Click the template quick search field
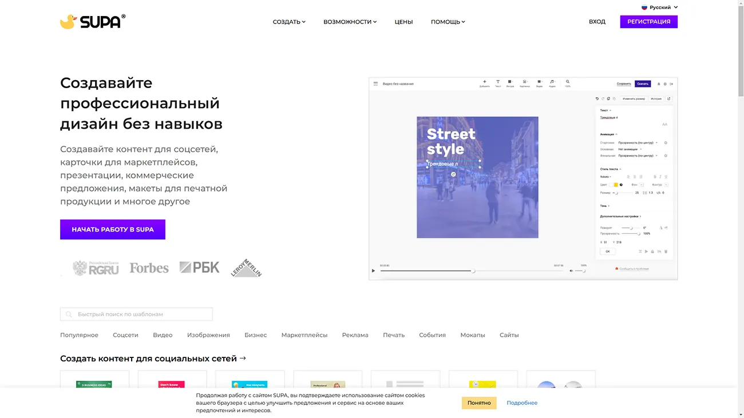The height and width of the screenshot is (418, 744). [x=136, y=314]
